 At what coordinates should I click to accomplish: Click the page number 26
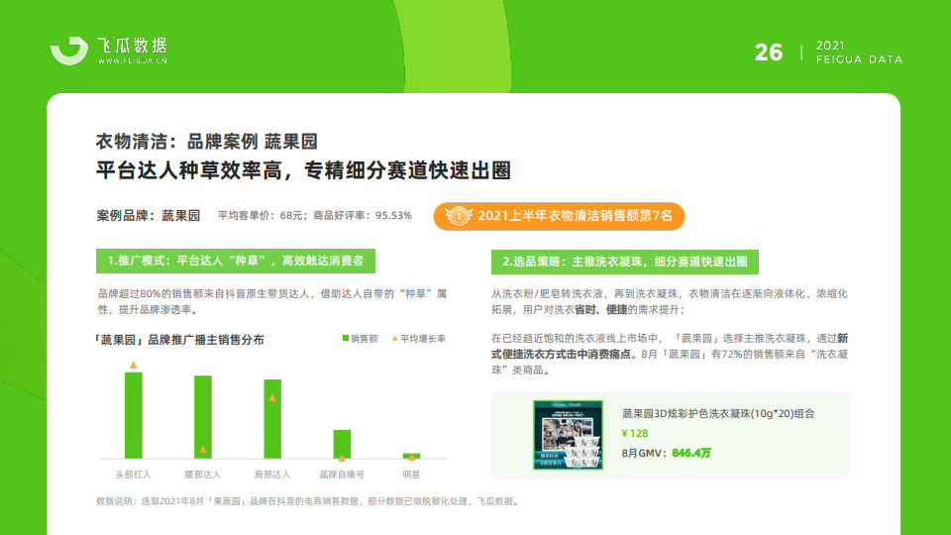(x=769, y=53)
